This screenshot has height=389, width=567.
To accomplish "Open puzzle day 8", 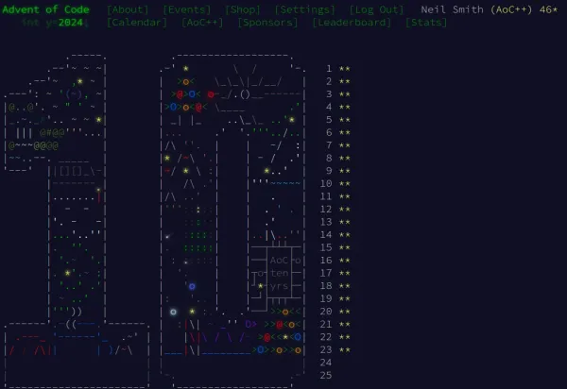I will point(329,158).
